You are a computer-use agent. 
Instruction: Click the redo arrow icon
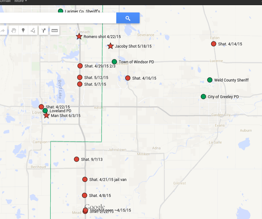(3, 31)
